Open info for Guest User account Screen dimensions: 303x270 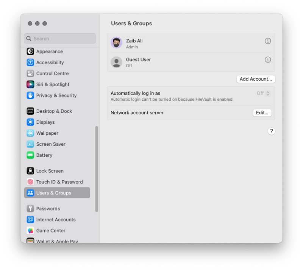pyautogui.click(x=268, y=60)
